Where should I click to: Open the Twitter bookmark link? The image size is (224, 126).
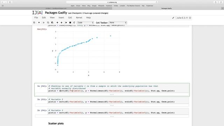pos(116,6)
